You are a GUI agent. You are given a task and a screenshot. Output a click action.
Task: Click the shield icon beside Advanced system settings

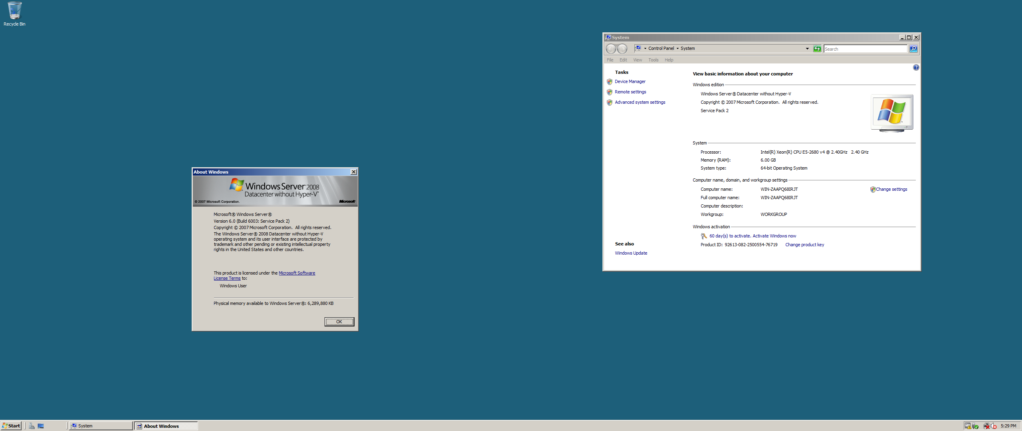(x=610, y=103)
